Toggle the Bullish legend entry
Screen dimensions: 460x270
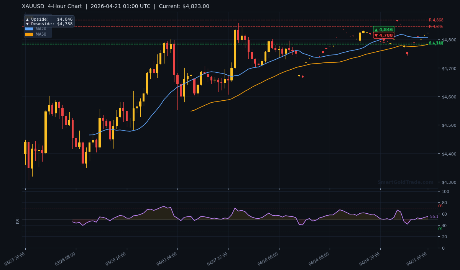tap(42, 16)
